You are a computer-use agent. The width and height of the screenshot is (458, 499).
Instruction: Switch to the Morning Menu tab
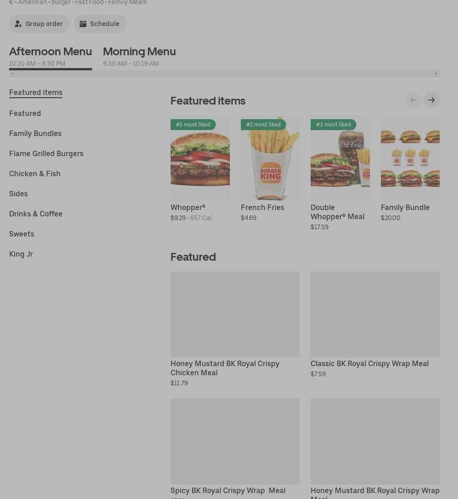(x=139, y=56)
